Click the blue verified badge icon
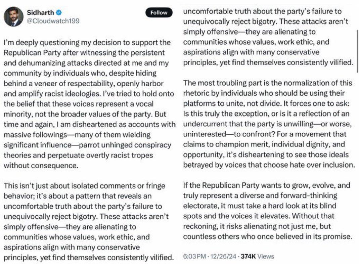 coord(59,12)
